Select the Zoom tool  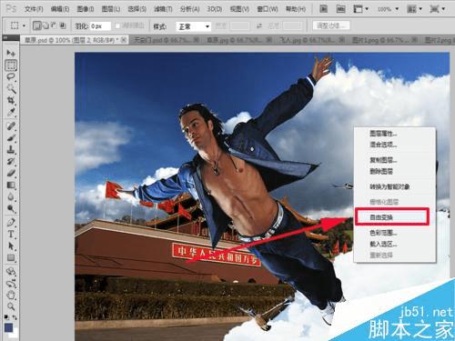(11, 306)
